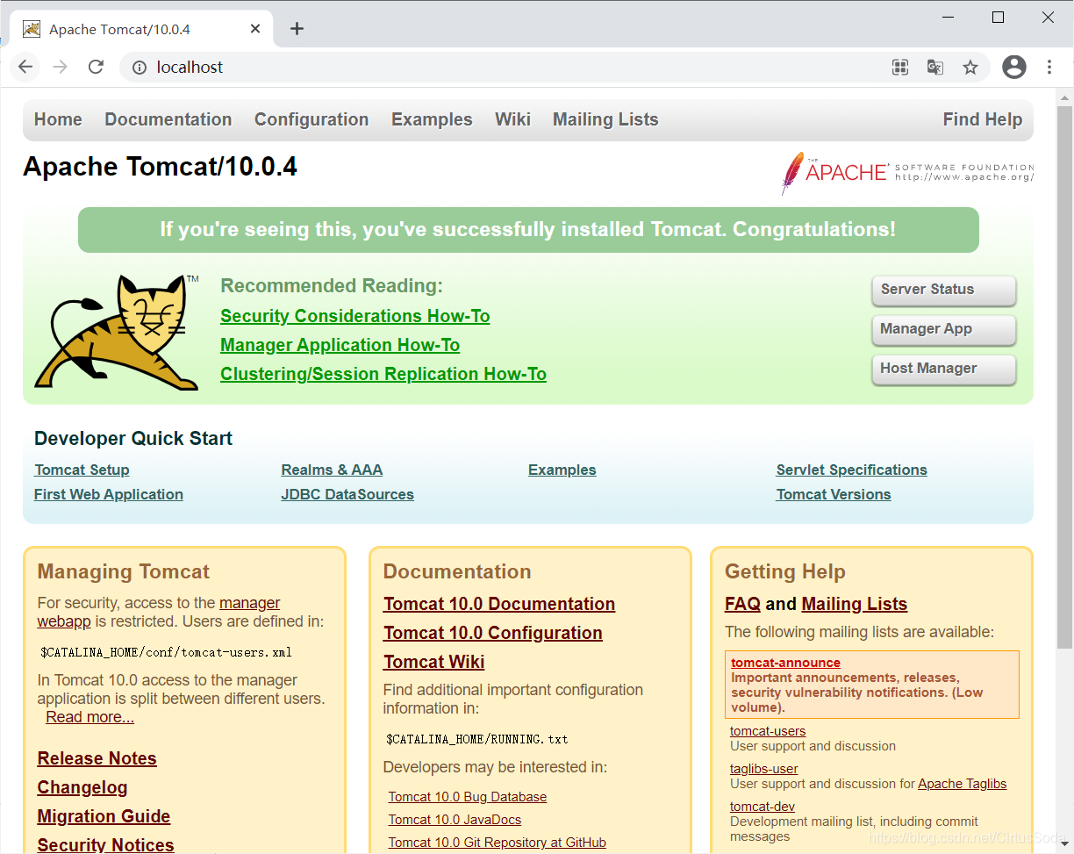Open Mailing Lists link in Getting Help
Image resolution: width=1074 pixels, height=854 pixels.
(855, 604)
